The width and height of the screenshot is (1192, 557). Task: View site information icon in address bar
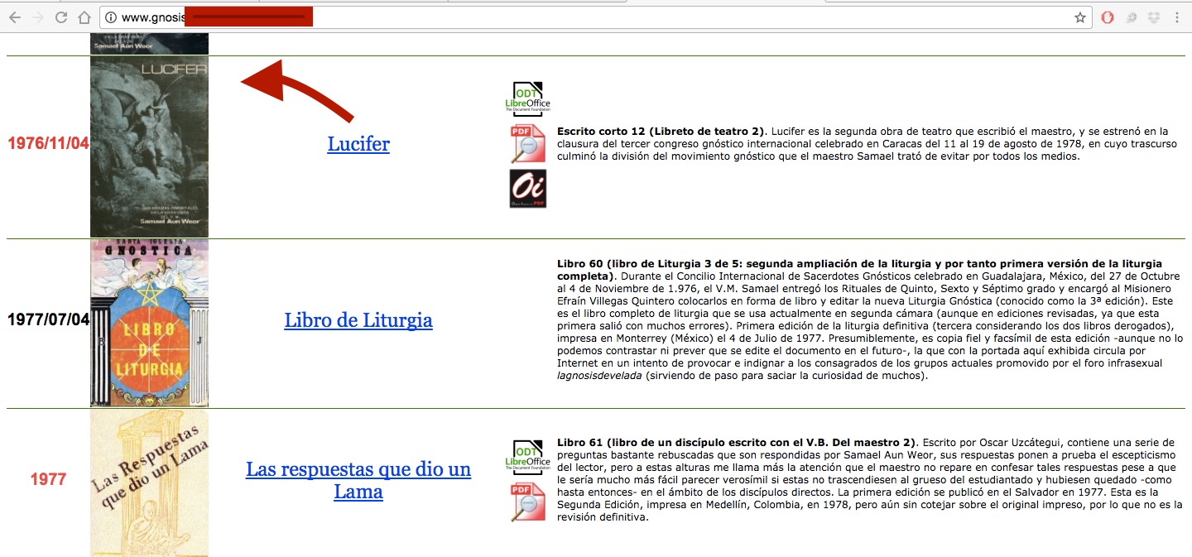coord(111,17)
